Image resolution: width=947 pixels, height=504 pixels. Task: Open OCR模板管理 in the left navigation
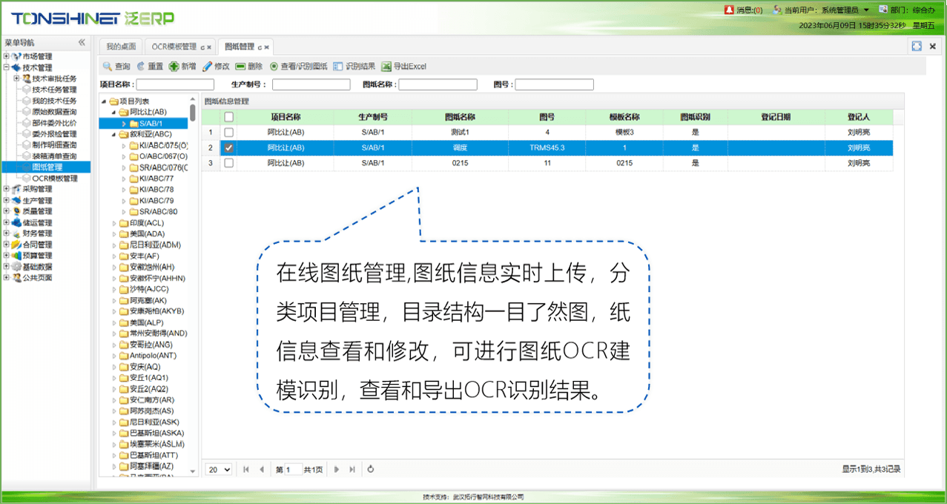pyautogui.click(x=54, y=179)
